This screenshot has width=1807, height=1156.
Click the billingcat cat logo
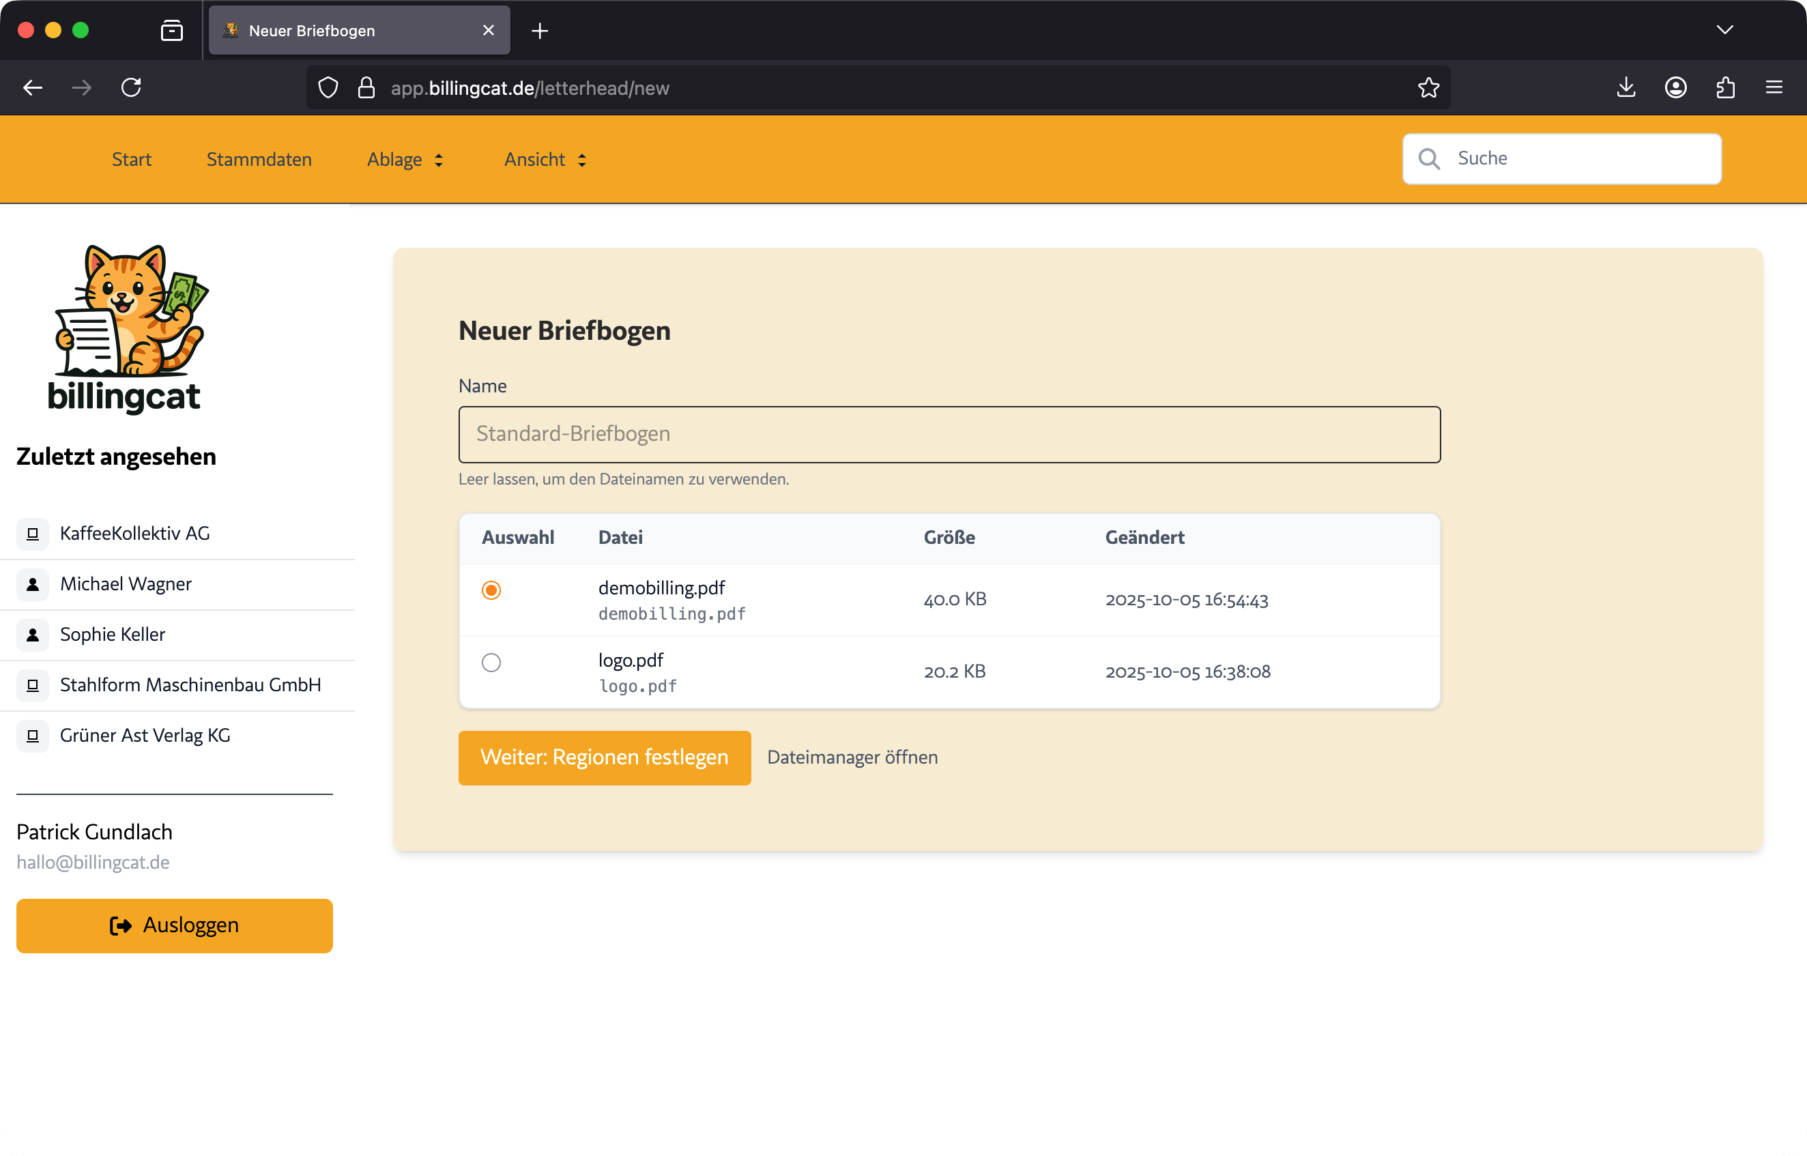(127, 328)
